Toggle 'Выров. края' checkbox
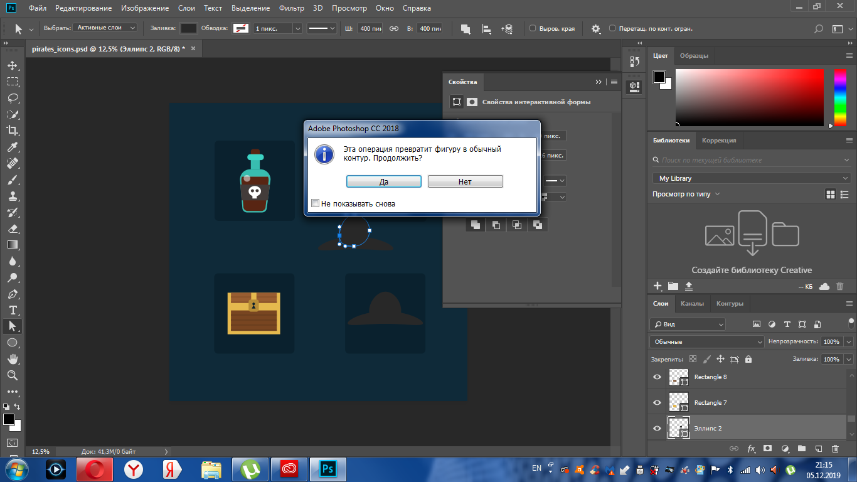Image resolution: width=857 pixels, height=482 pixels. click(533, 29)
